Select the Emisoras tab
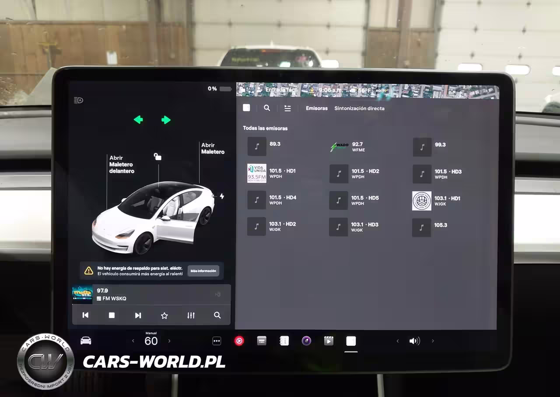Image resolution: width=560 pixels, height=397 pixels. tap(316, 108)
